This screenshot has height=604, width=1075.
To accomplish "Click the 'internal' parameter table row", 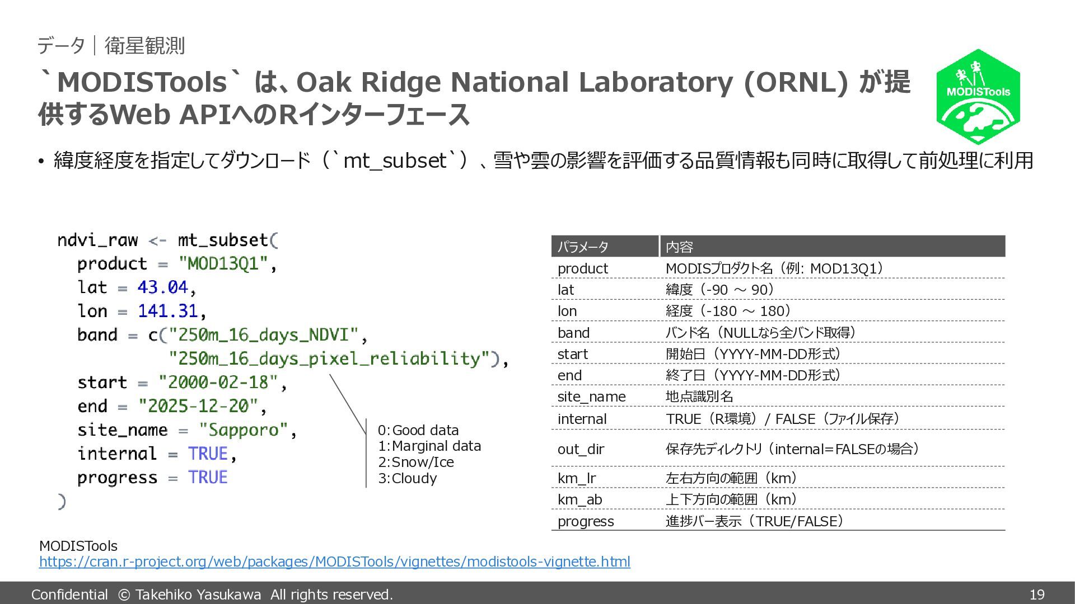I will tap(582, 419).
